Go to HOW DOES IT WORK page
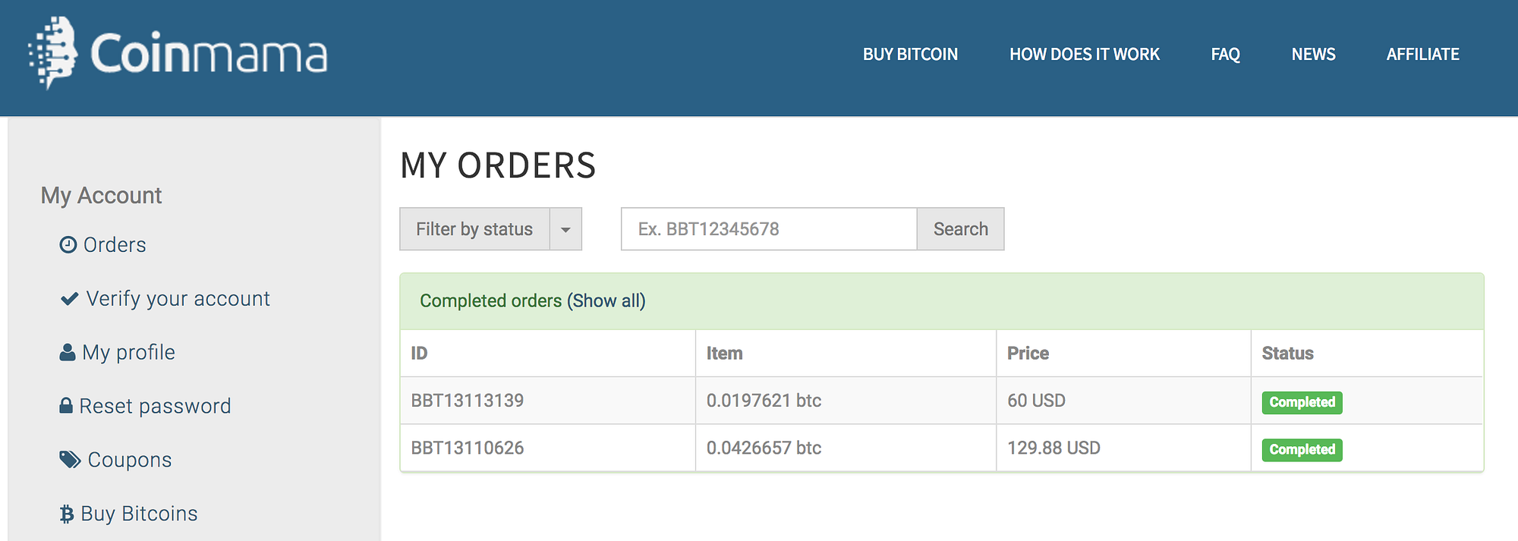Screen dimensions: 1518x541 pyautogui.click(x=1084, y=55)
